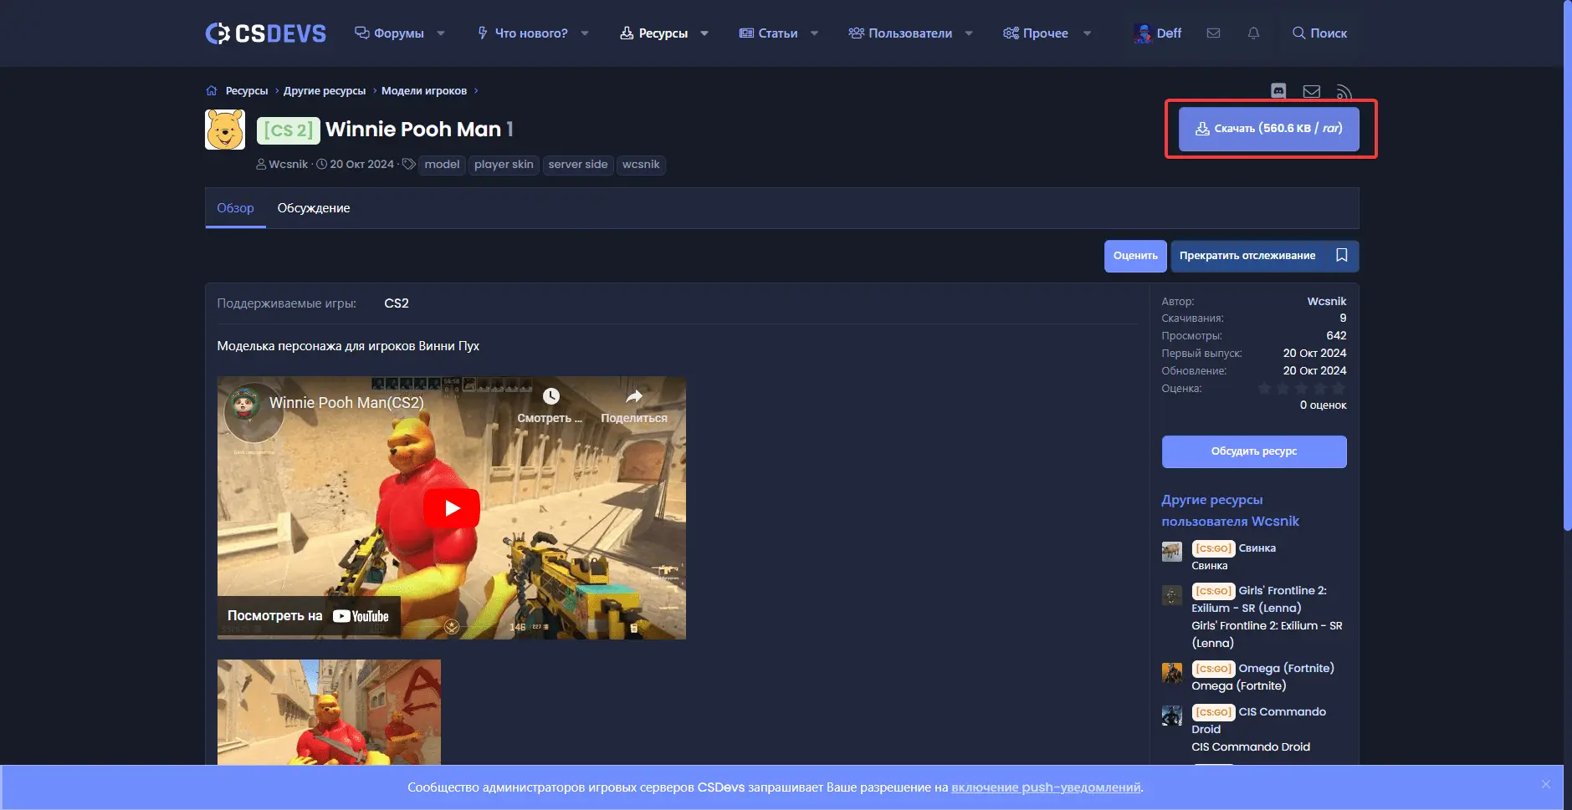Image resolution: width=1572 pixels, height=810 pixels.
Task: Open Модели игроков in the breadcrumb
Action: pos(424,91)
